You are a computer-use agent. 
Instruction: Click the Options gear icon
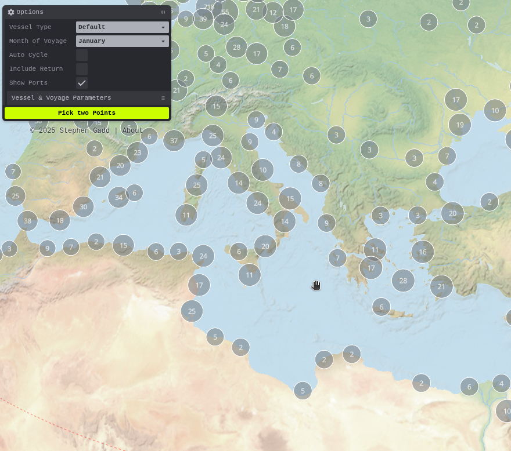point(11,12)
